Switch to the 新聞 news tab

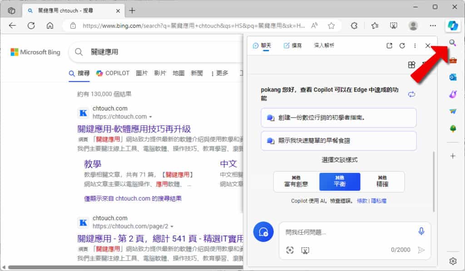(197, 73)
